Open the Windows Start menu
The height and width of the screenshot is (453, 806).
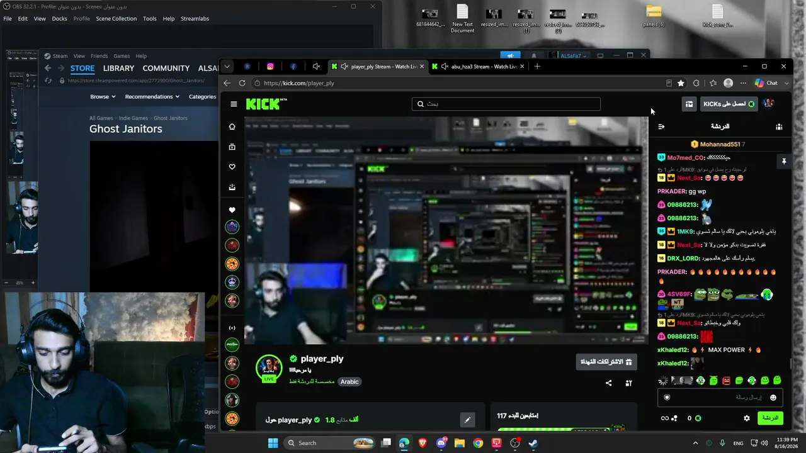click(273, 443)
